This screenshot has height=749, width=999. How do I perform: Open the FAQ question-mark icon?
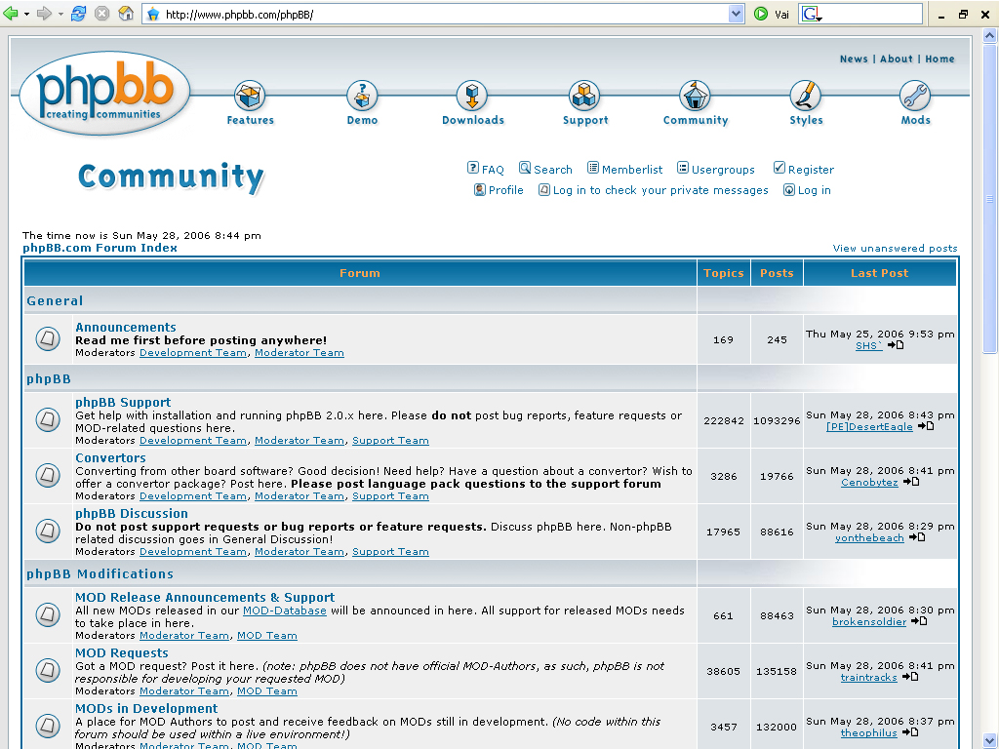coord(471,168)
